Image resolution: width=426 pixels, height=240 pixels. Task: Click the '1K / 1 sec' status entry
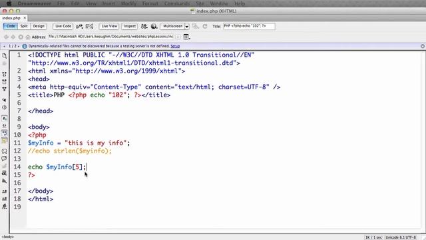[373, 237]
